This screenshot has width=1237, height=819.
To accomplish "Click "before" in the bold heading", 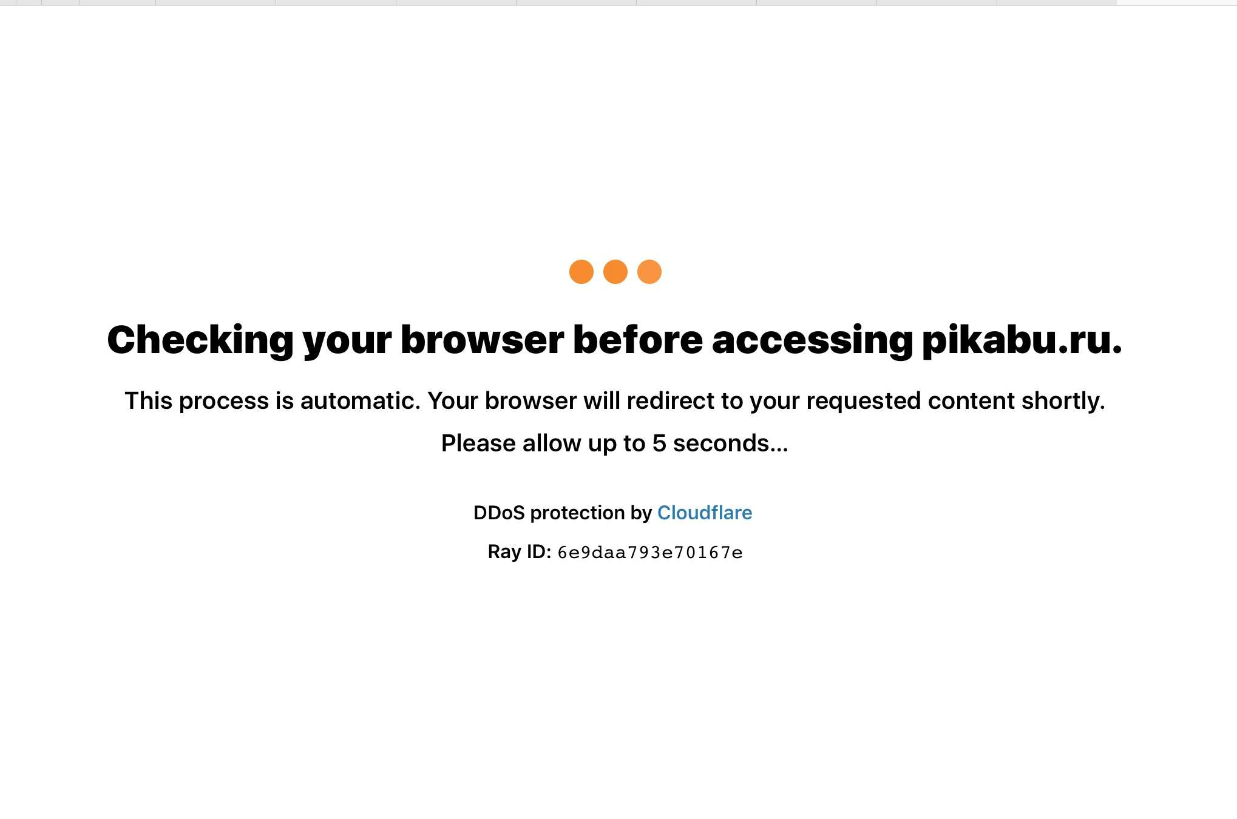I will 637,340.
